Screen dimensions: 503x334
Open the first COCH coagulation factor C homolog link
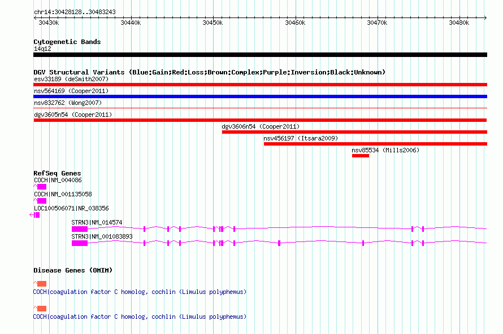tap(140, 292)
